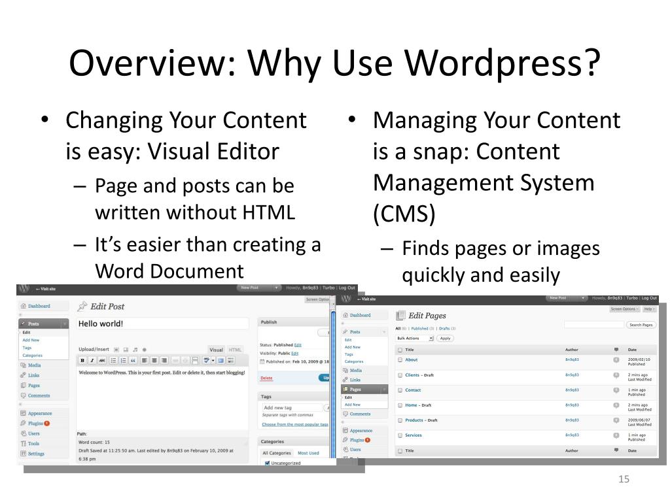The width and height of the screenshot is (670, 502).
Task: Toggle select-all checkbox in table footer
Action: (400, 451)
